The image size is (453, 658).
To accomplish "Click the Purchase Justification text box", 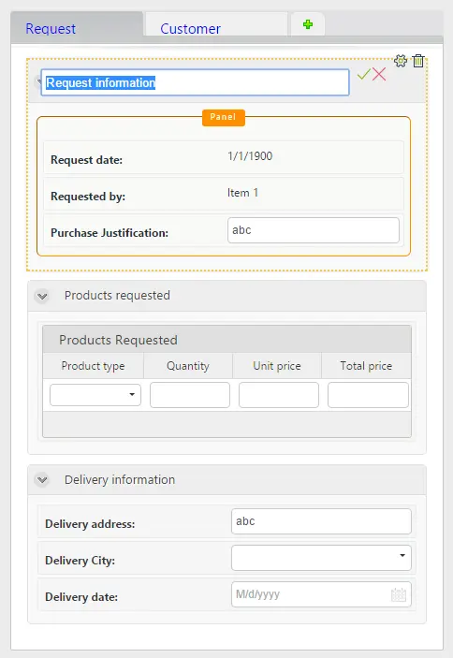I will coord(314,230).
